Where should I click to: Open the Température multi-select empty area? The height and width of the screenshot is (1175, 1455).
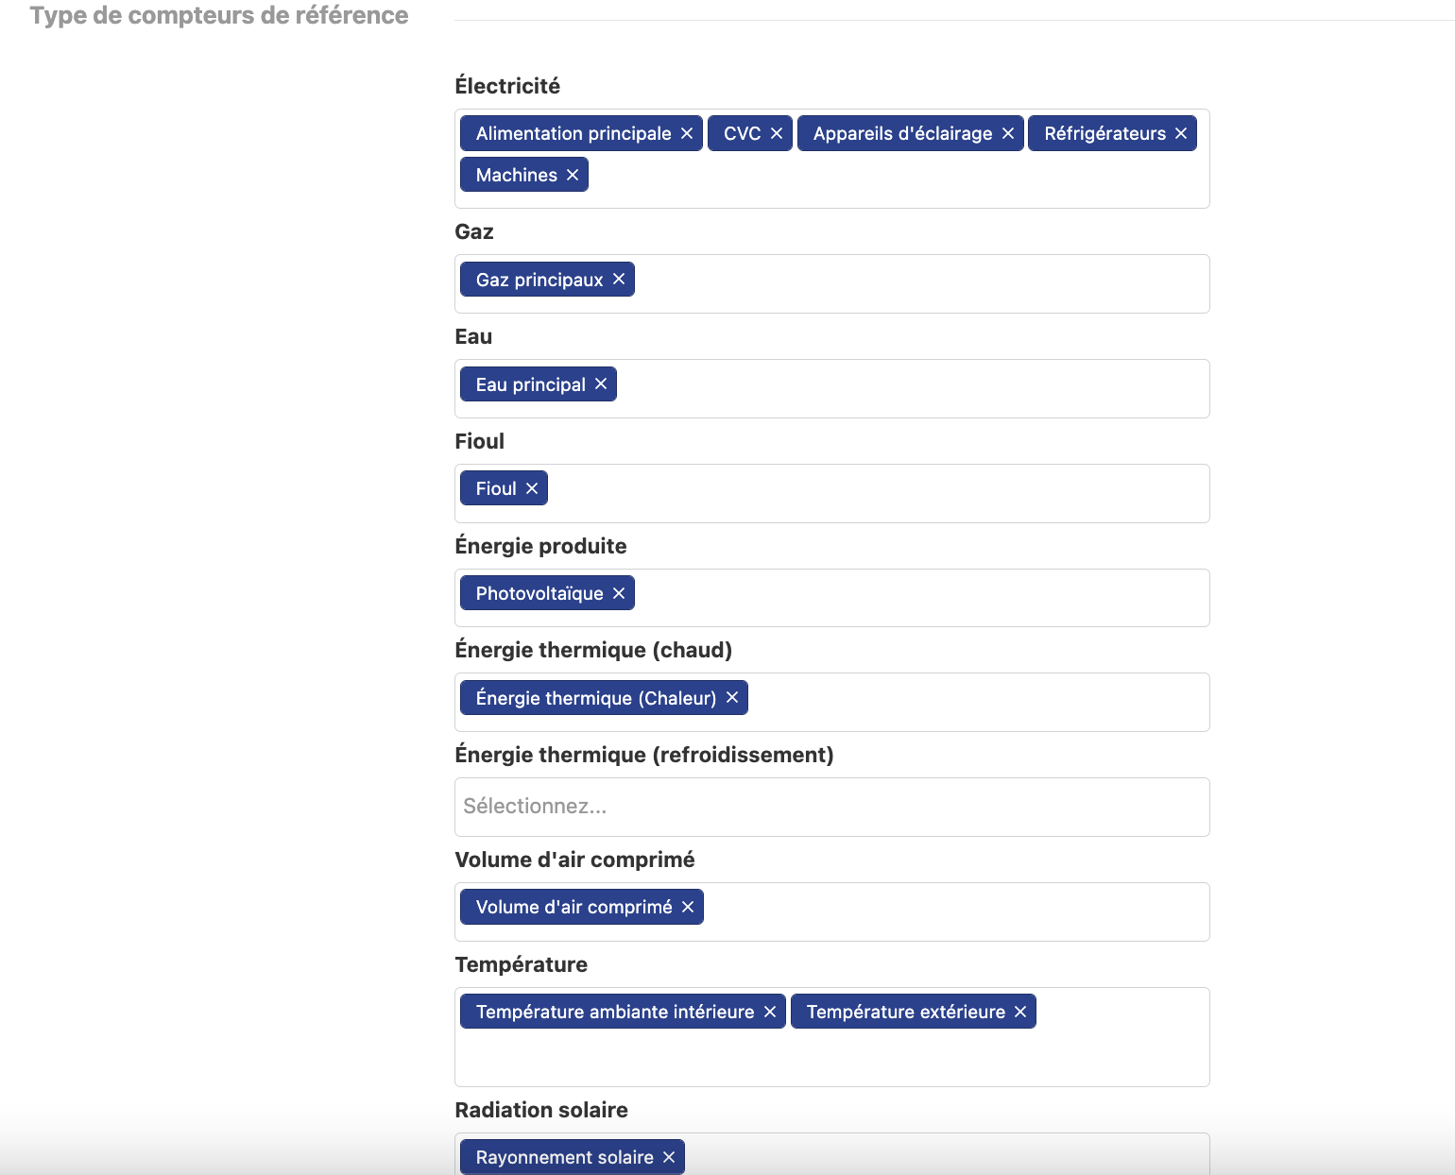tap(832, 1058)
